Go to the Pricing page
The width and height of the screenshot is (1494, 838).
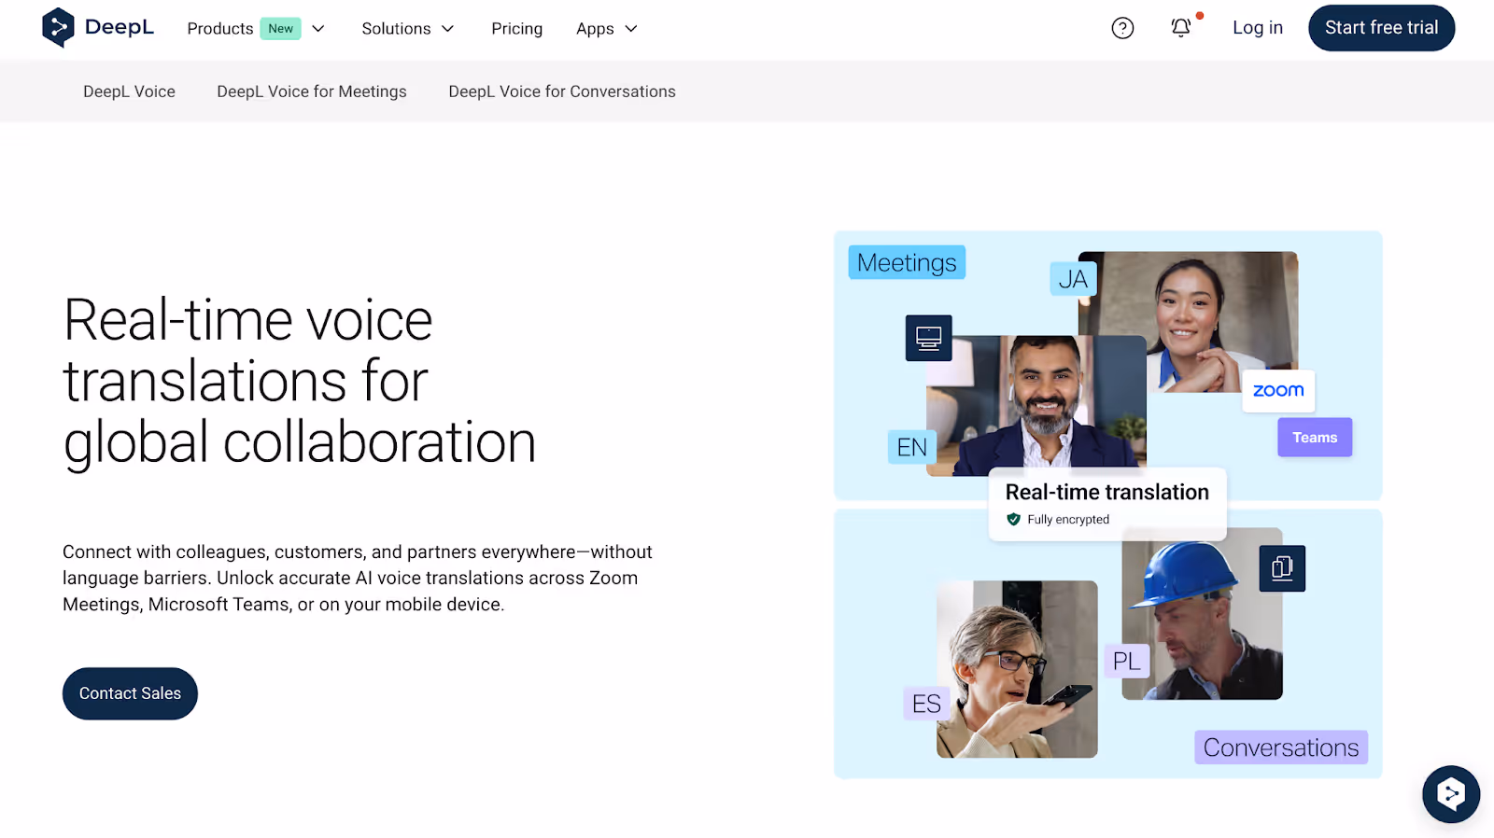click(x=516, y=29)
